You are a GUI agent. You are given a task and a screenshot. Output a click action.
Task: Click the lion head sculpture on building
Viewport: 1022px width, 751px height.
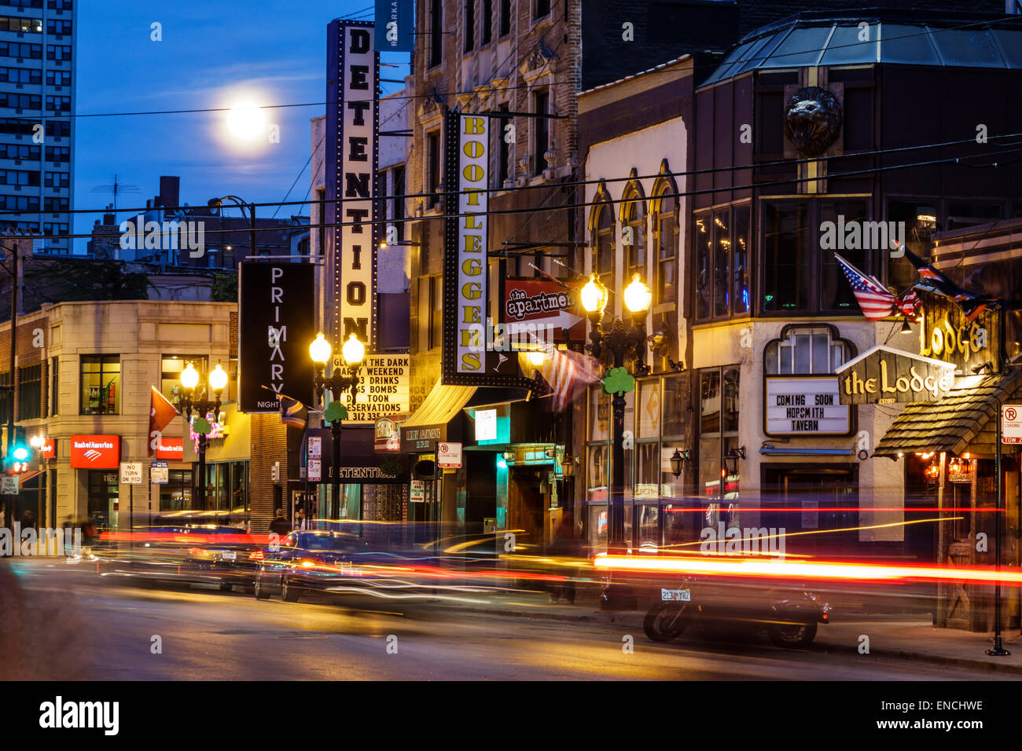813,120
